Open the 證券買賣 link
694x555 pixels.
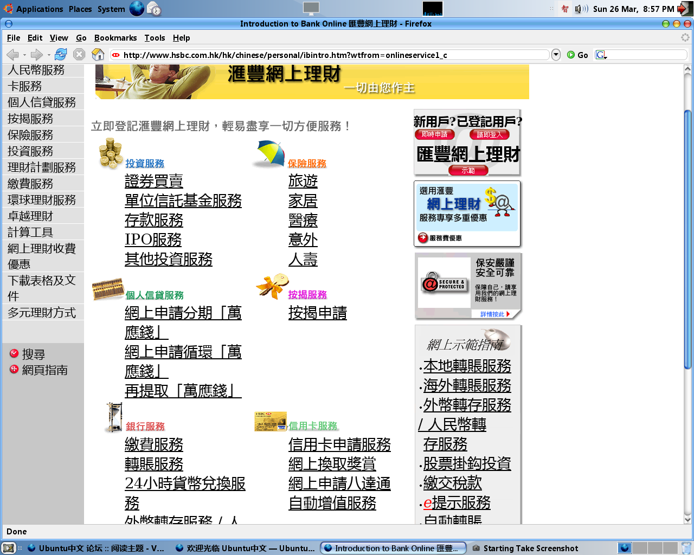154,181
